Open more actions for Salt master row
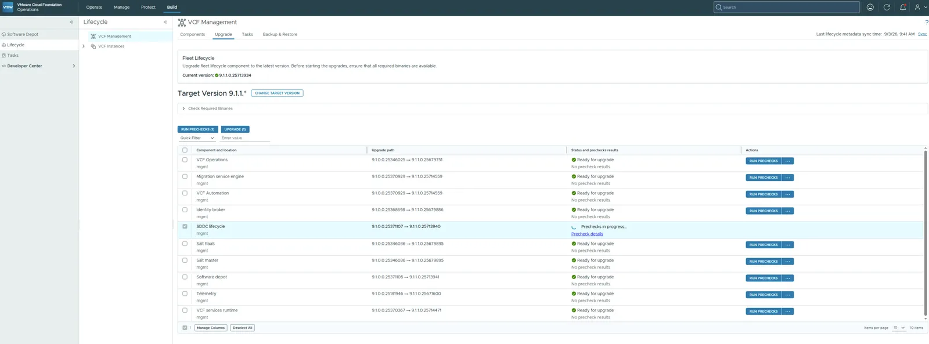The width and height of the screenshot is (929, 344). click(787, 262)
